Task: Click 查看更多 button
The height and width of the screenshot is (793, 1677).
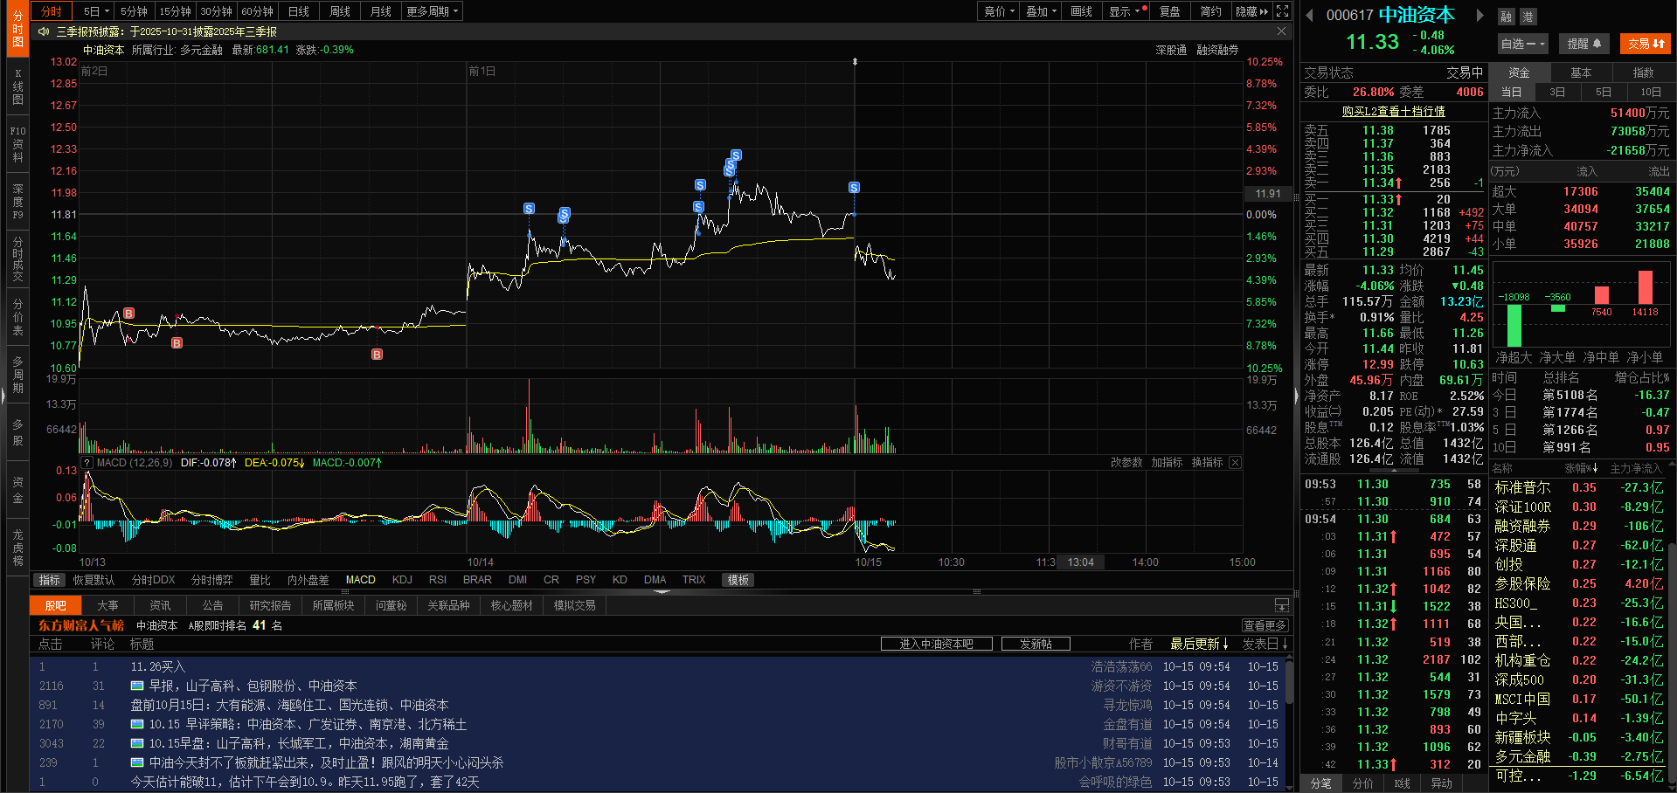Action: (1265, 625)
